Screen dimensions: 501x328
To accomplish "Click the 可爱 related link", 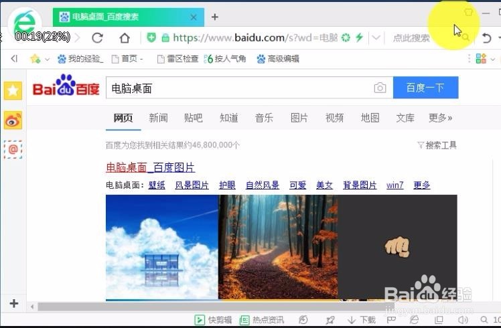I will pos(298,185).
